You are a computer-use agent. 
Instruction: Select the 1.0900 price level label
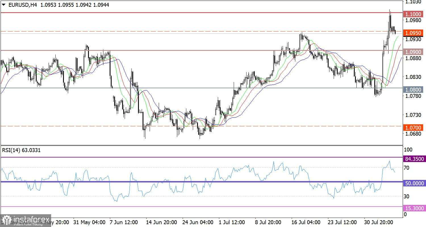[414, 52]
